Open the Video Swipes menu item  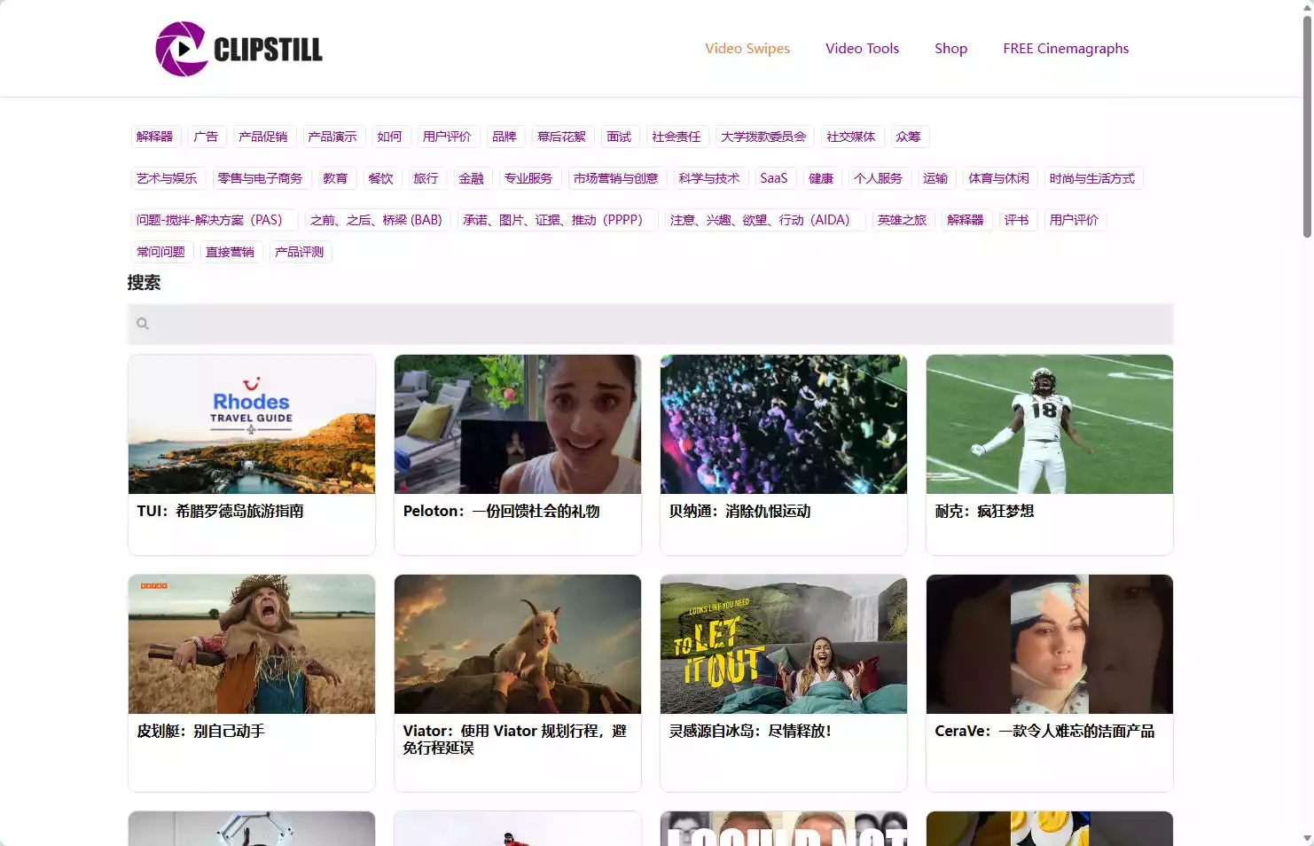pos(747,49)
